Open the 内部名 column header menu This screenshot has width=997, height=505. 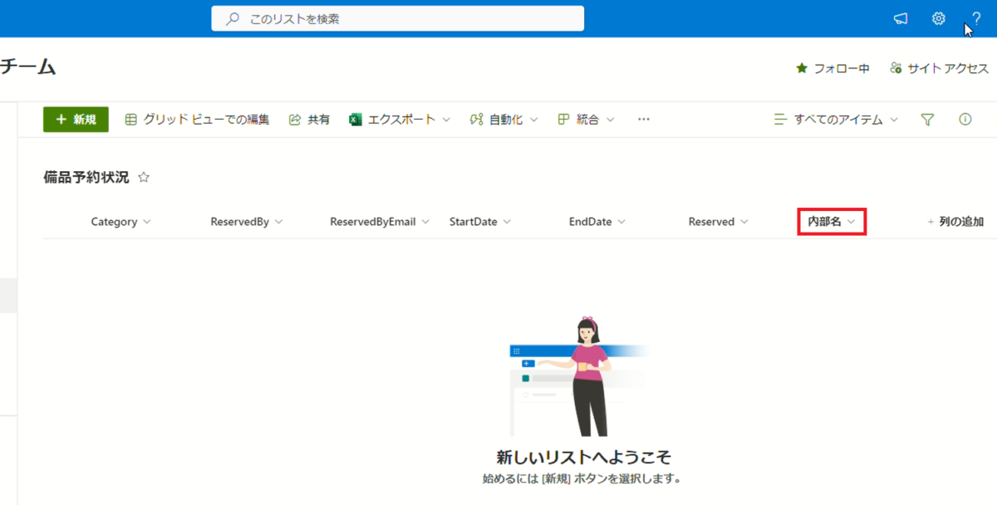(x=832, y=222)
